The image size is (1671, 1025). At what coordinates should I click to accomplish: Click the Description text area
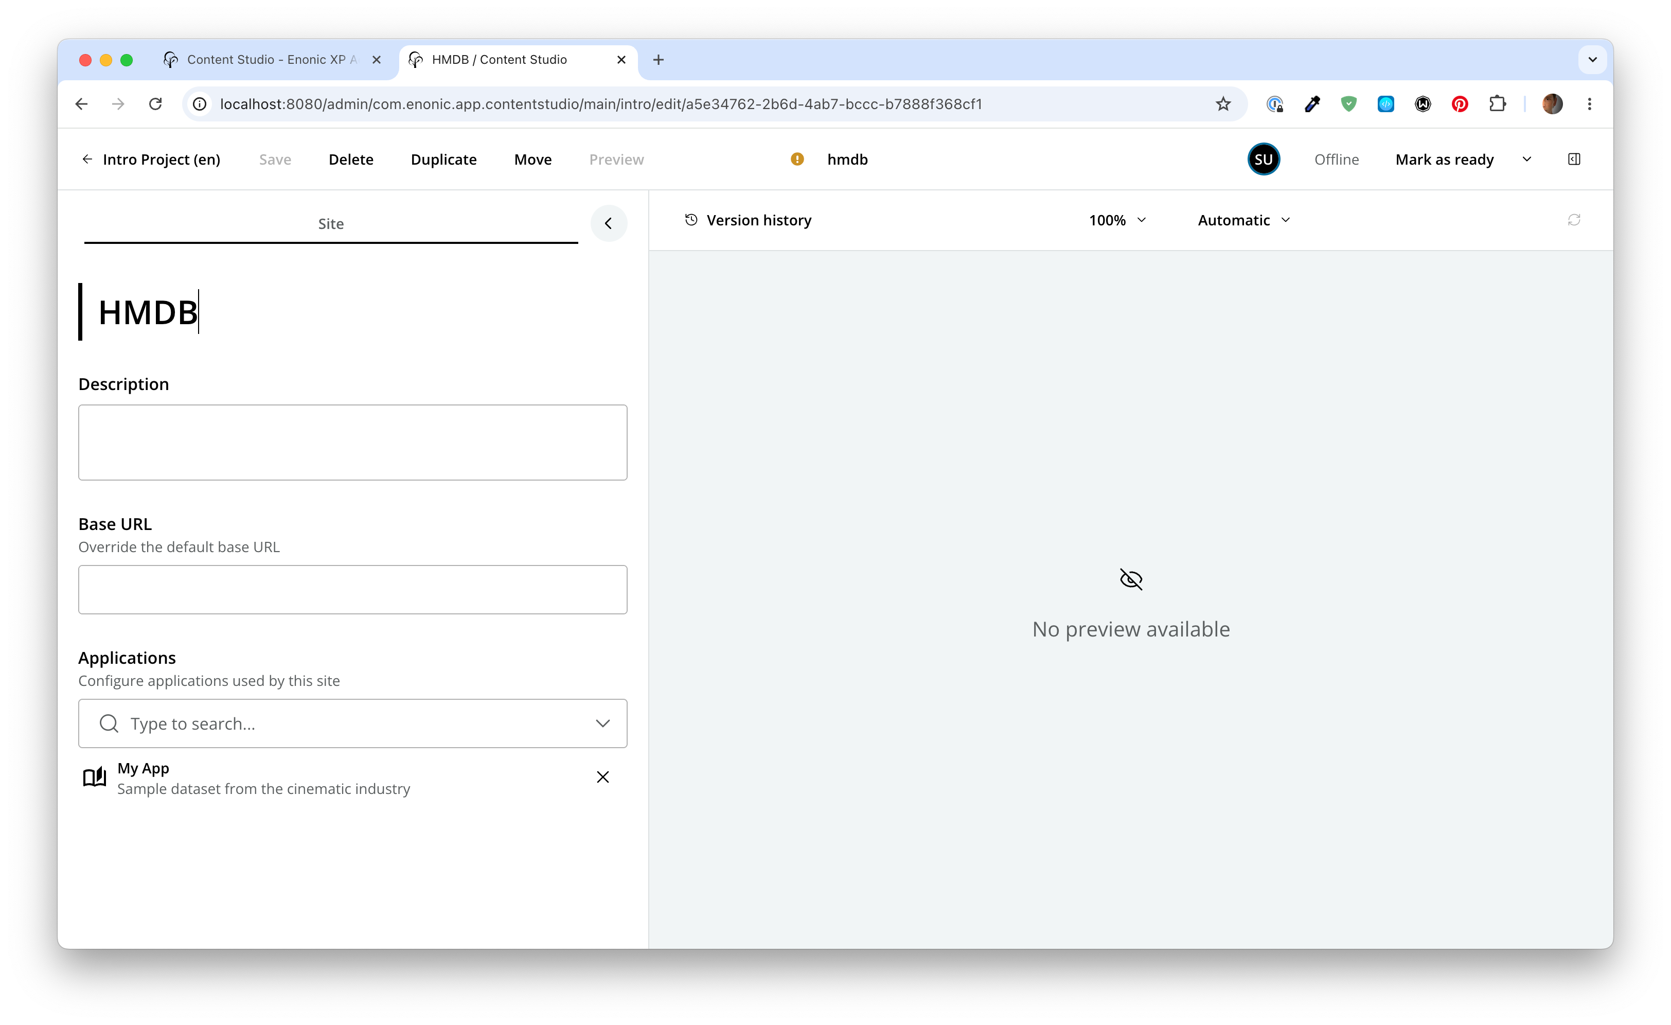[x=352, y=443]
